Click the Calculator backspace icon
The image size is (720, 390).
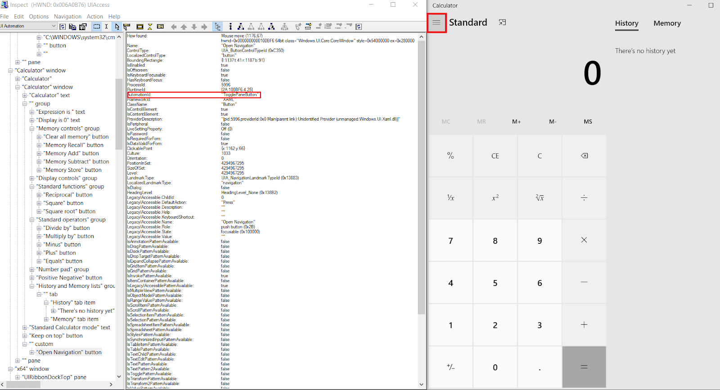pos(584,156)
